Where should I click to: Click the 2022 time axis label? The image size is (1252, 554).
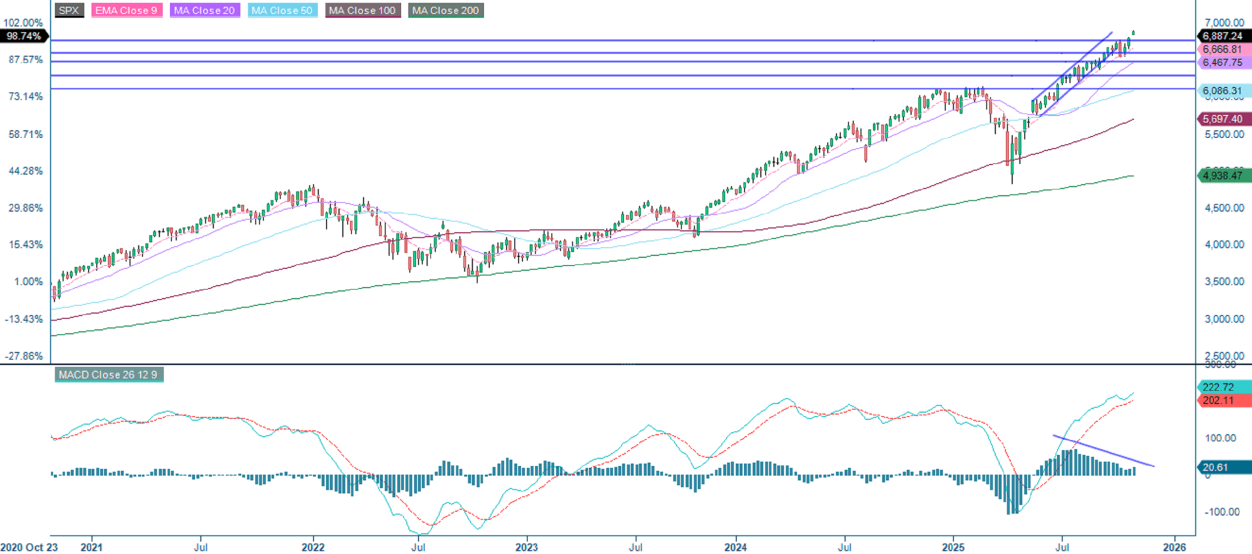tap(313, 547)
